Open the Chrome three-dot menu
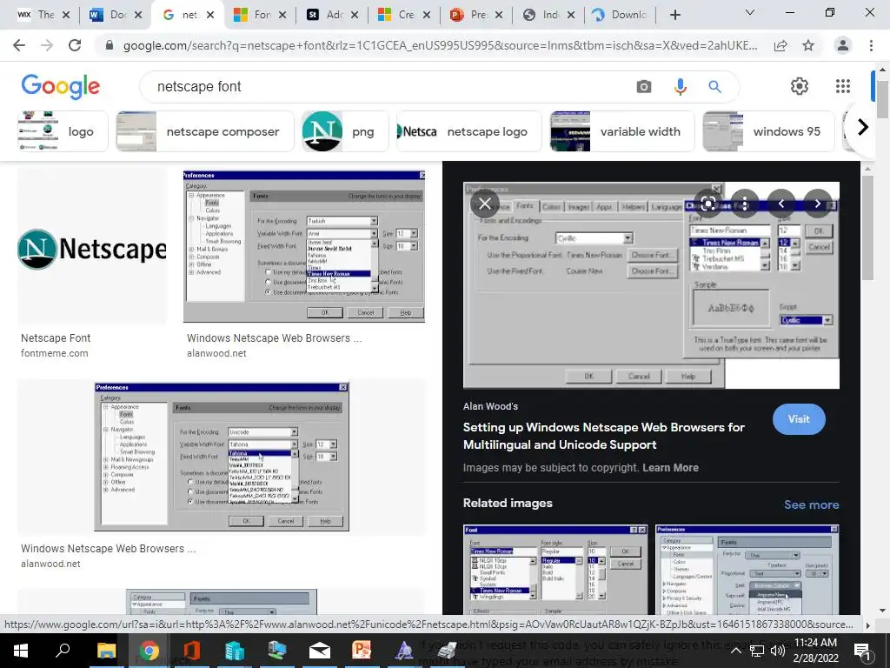 pyautogui.click(x=871, y=45)
